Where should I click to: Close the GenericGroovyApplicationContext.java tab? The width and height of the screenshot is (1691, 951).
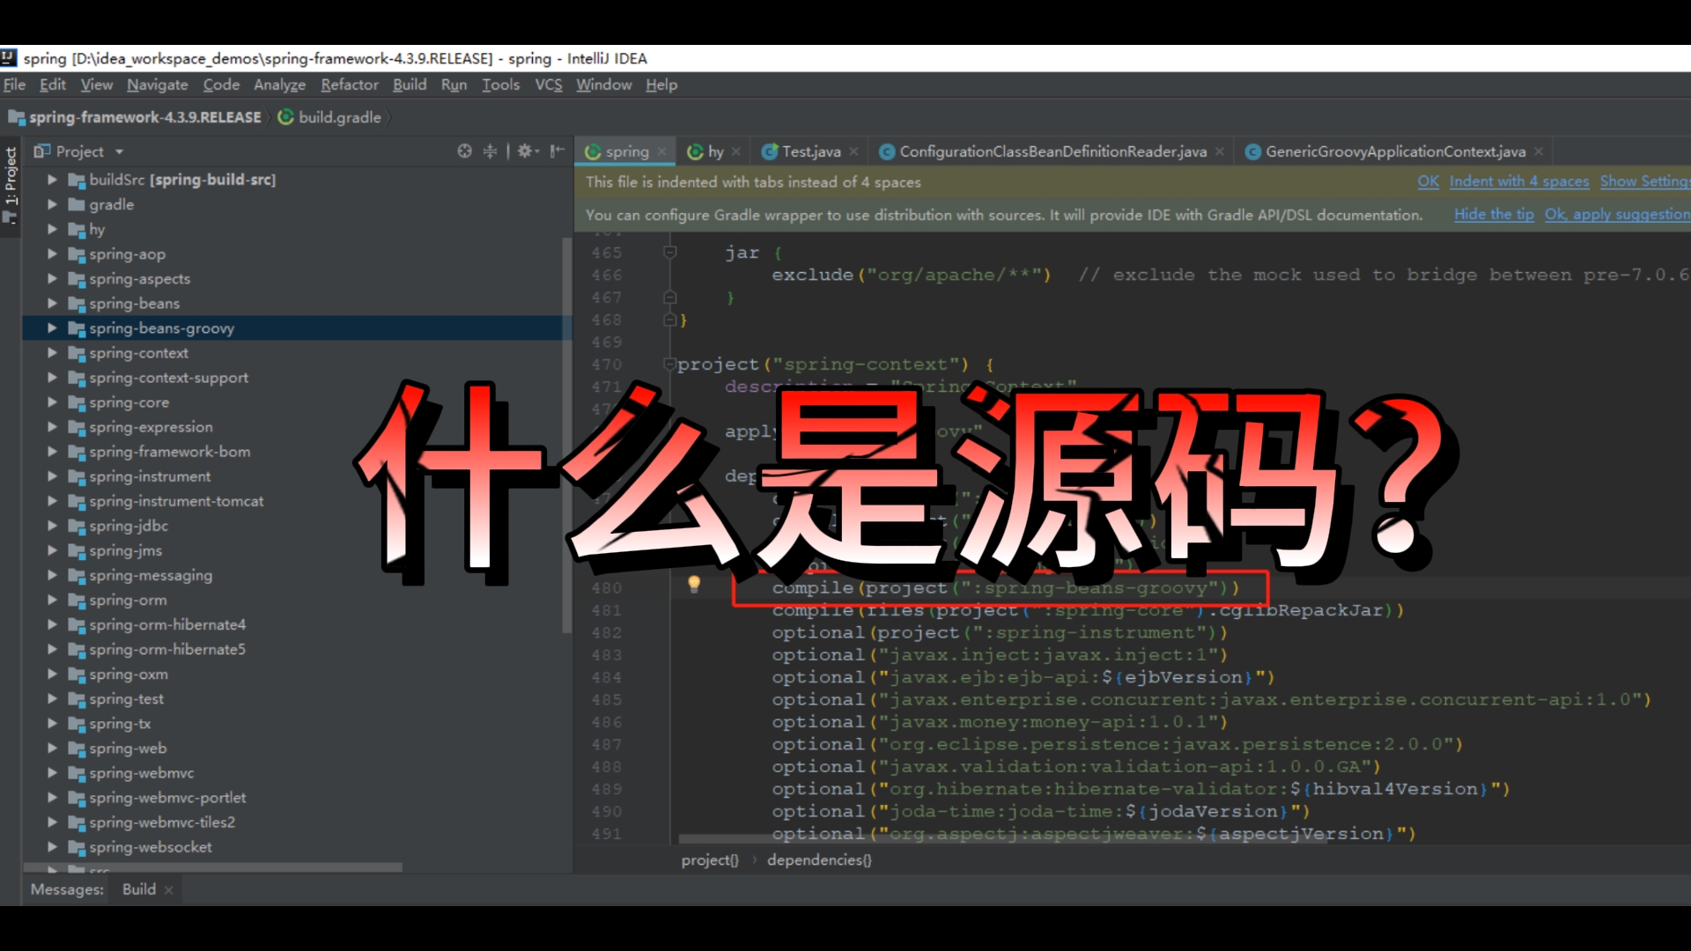click(x=1539, y=151)
